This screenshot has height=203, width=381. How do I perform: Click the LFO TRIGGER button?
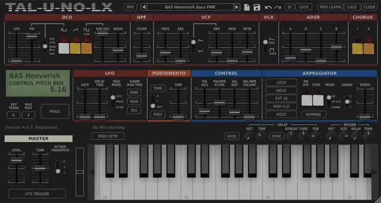click(37, 194)
